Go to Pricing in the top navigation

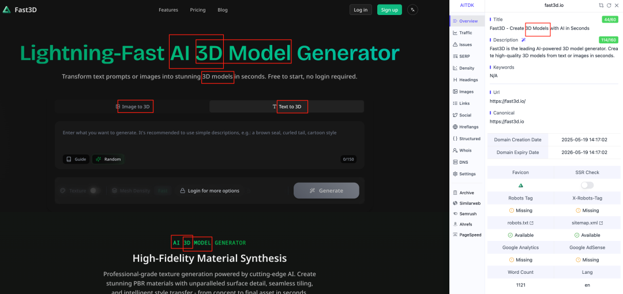[x=198, y=10]
